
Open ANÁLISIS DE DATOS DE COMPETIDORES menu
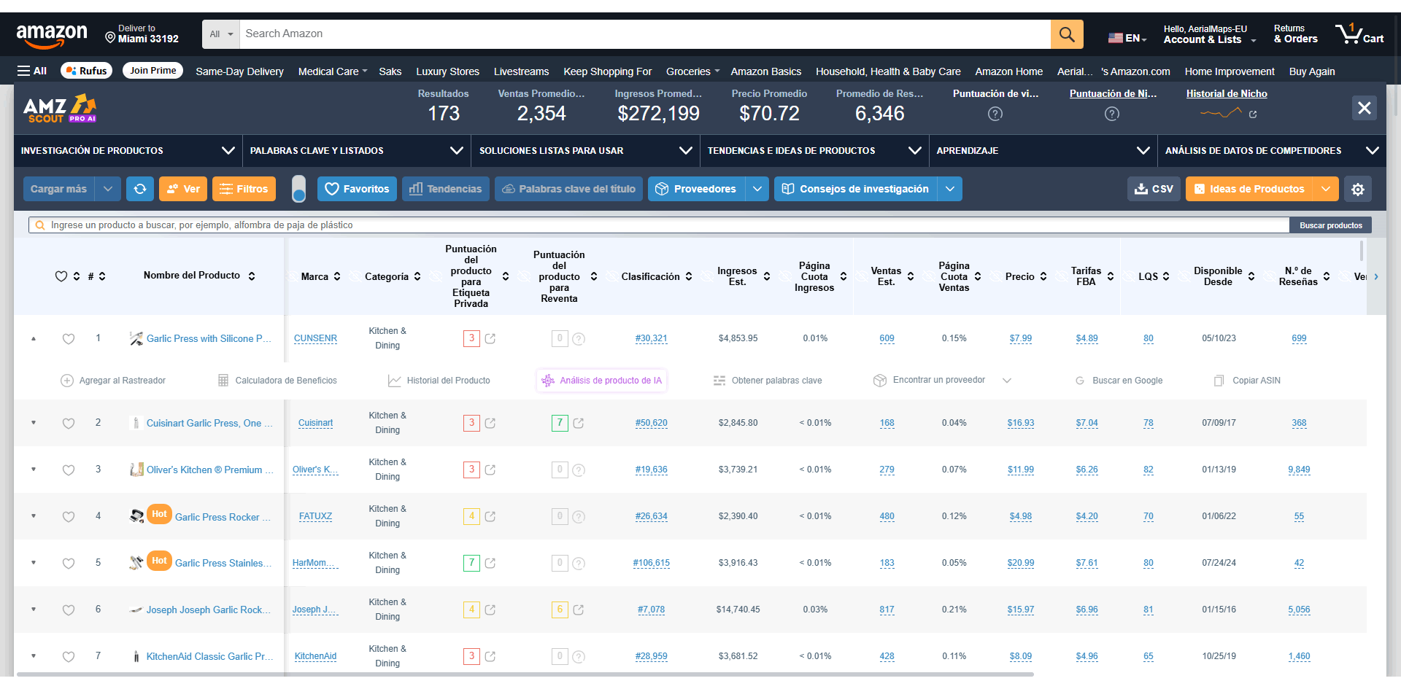pyautogui.click(x=1272, y=151)
